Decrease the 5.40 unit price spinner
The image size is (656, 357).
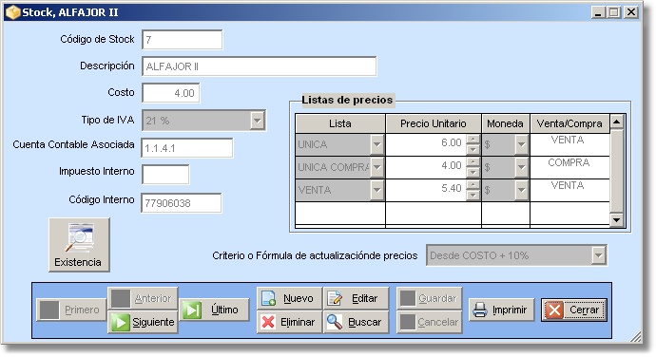(x=473, y=196)
